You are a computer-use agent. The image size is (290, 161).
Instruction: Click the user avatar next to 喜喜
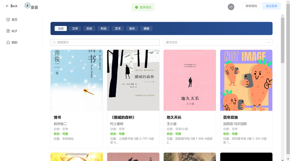[x=28, y=5]
